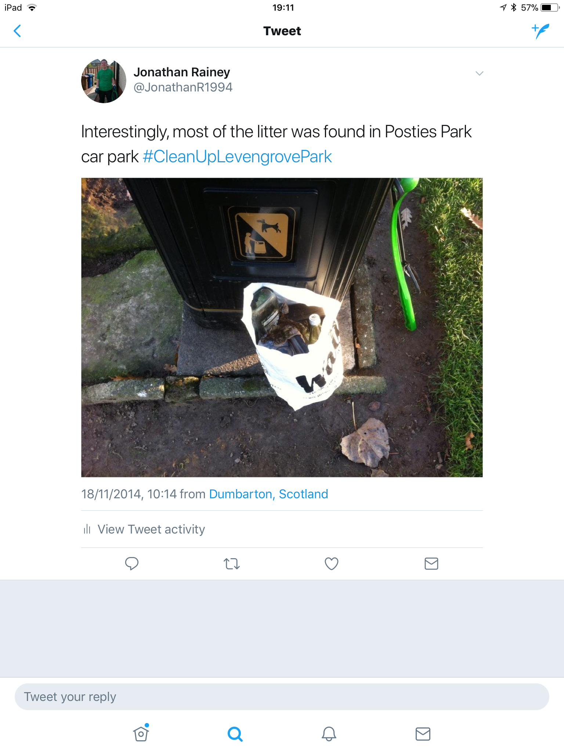Open the tweet options chevron

[479, 73]
